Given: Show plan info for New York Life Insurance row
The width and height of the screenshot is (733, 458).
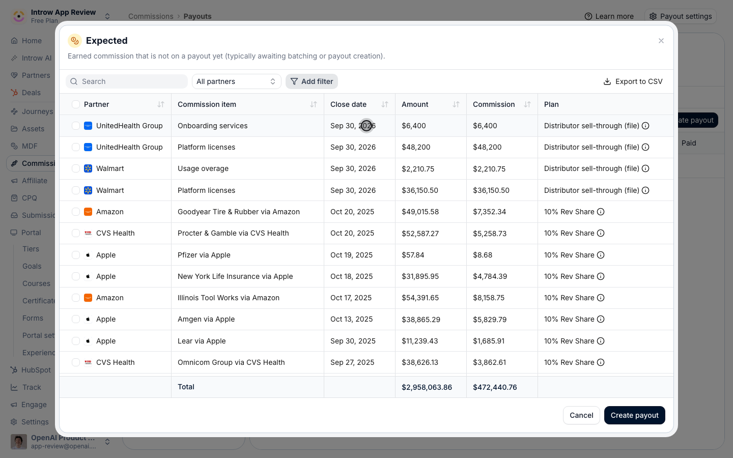Looking at the screenshot, I should point(601,276).
